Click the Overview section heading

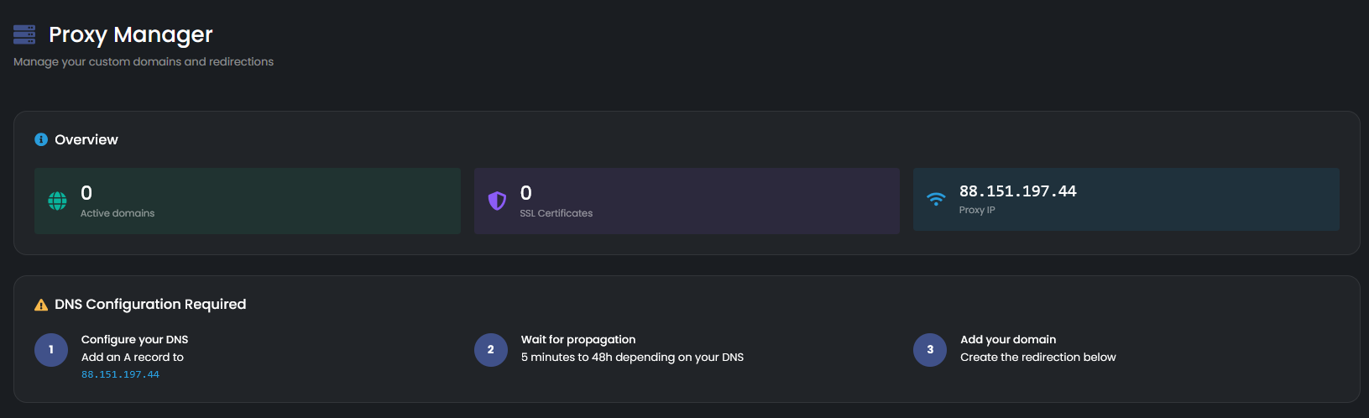coord(86,139)
